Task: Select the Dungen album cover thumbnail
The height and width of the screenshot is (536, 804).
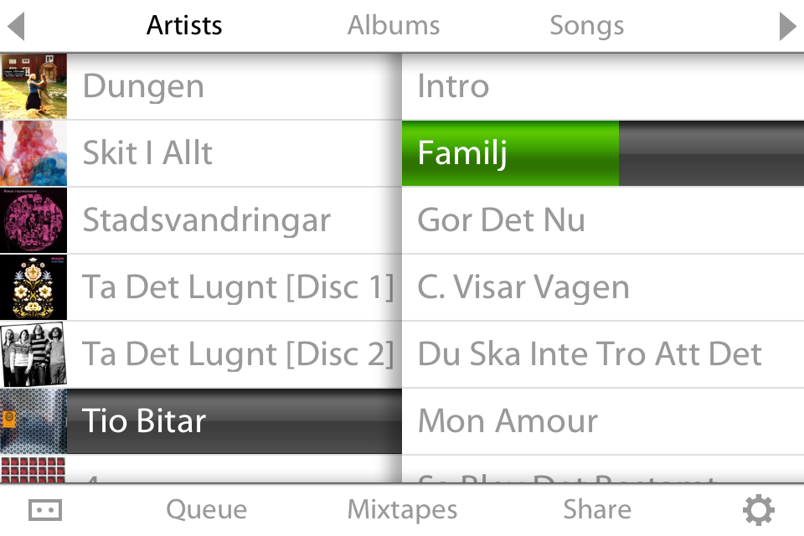Action: 33,86
